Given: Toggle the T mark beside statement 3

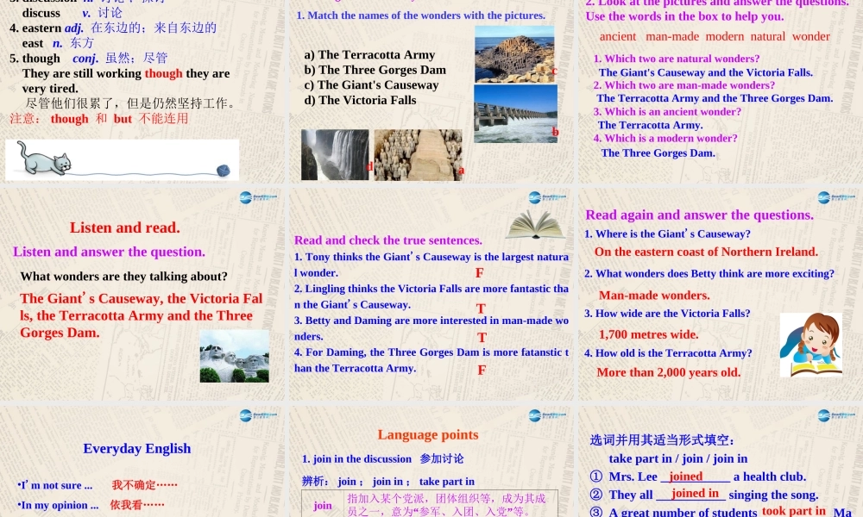Looking at the screenshot, I should pos(482,338).
